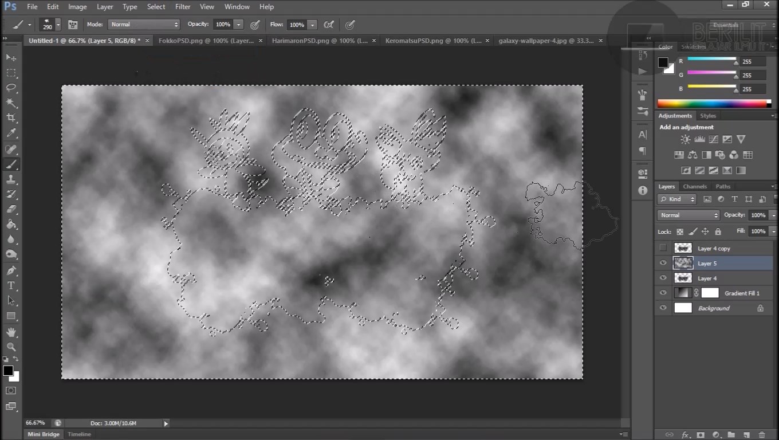Select the Paint Bucket tool

click(x=11, y=224)
